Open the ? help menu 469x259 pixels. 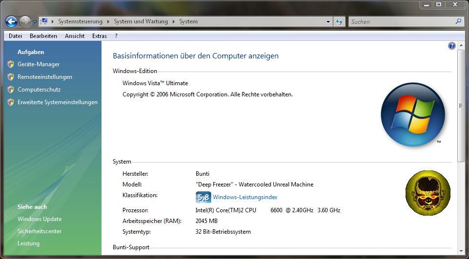click(x=116, y=36)
